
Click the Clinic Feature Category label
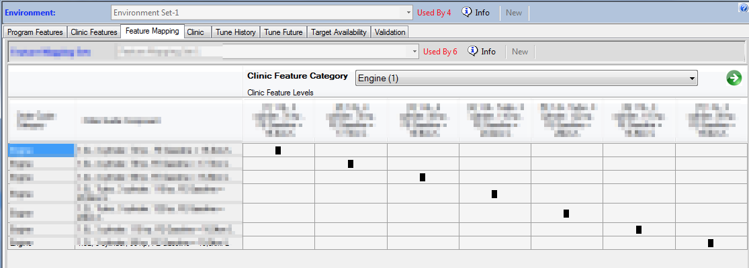(x=297, y=76)
